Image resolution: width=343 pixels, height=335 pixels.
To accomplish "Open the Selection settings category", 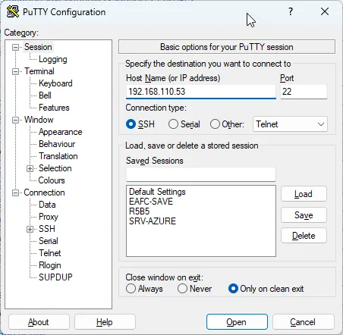I will tap(55, 168).
